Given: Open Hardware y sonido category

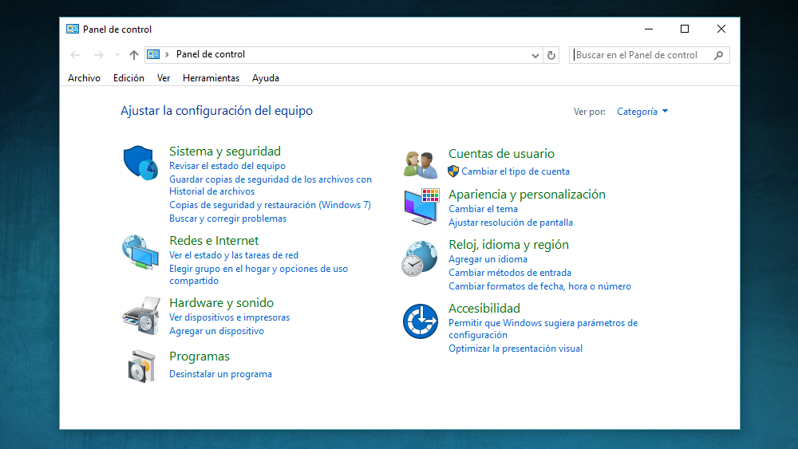Looking at the screenshot, I should point(221,302).
